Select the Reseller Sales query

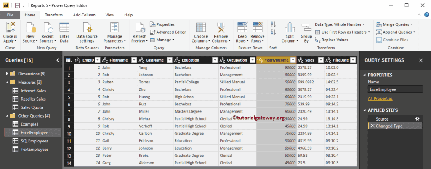[x=33, y=99]
